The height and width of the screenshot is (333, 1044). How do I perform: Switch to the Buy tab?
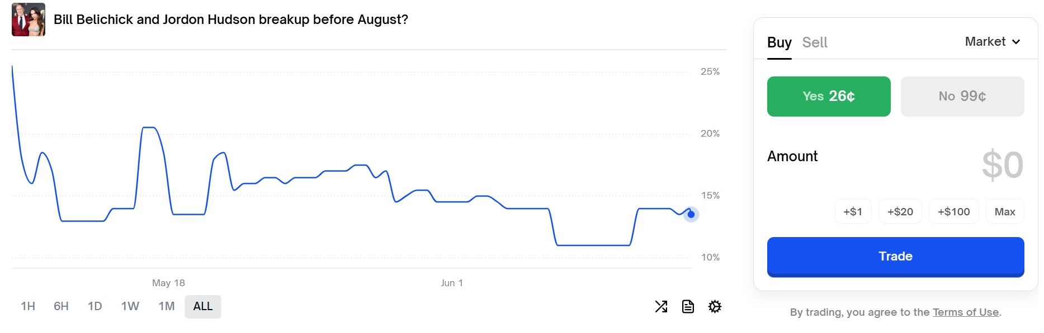pos(780,42)
